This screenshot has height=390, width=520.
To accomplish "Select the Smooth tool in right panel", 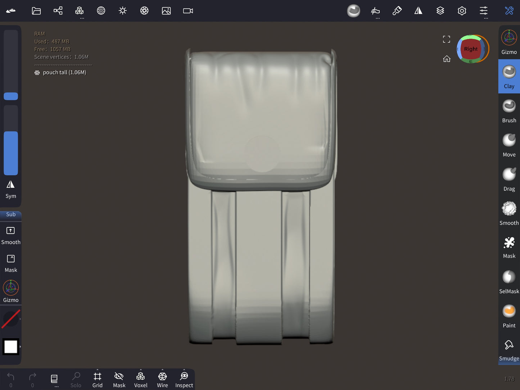I will point(509,214).
